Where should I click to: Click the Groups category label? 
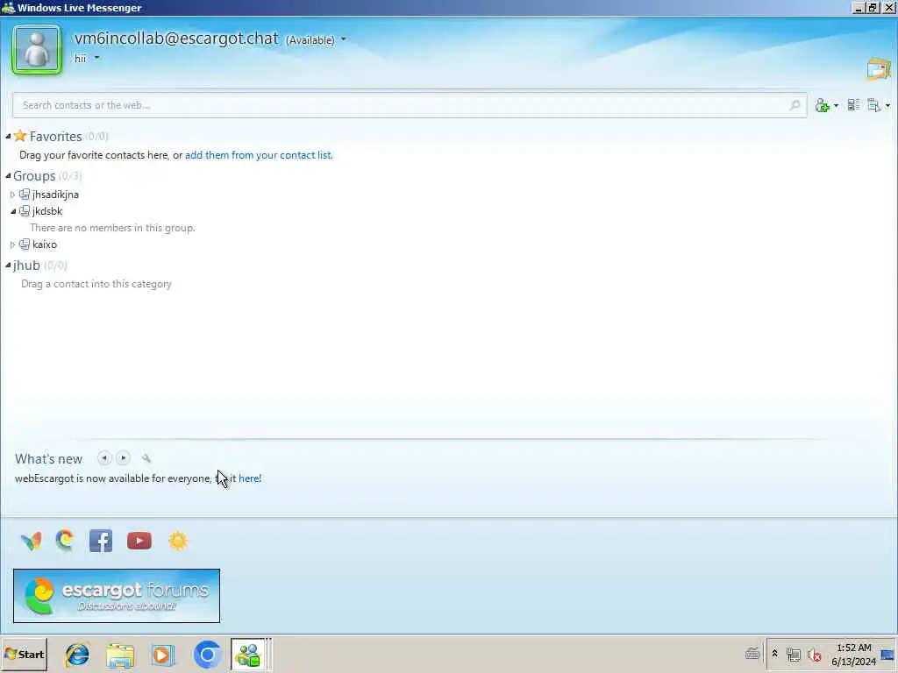coord(34,175)
